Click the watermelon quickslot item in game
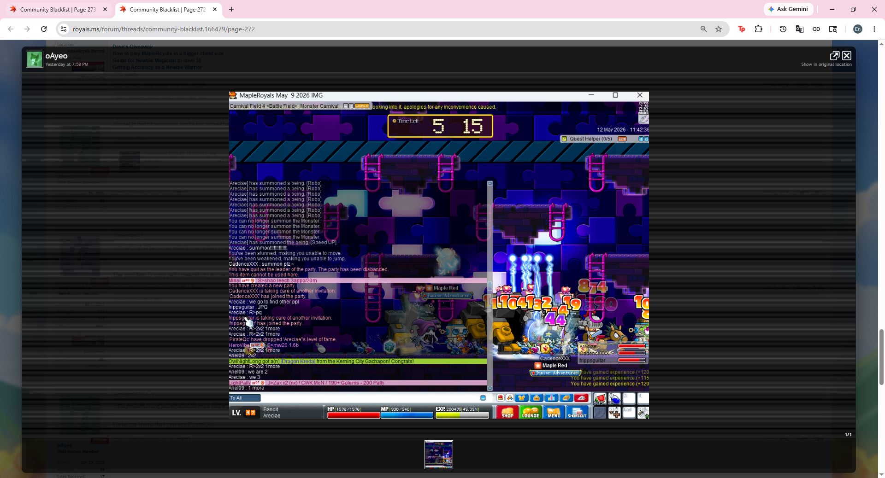885x478 pixels. pos(600,399)
